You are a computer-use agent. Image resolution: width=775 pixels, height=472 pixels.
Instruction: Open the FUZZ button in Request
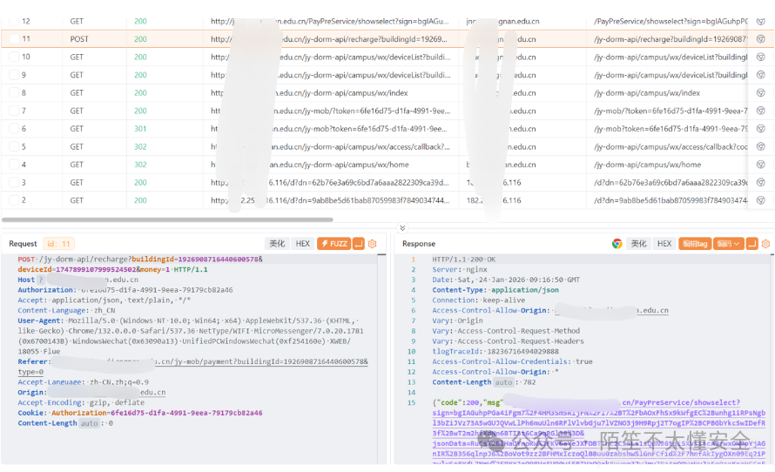(x=334, y=244)
